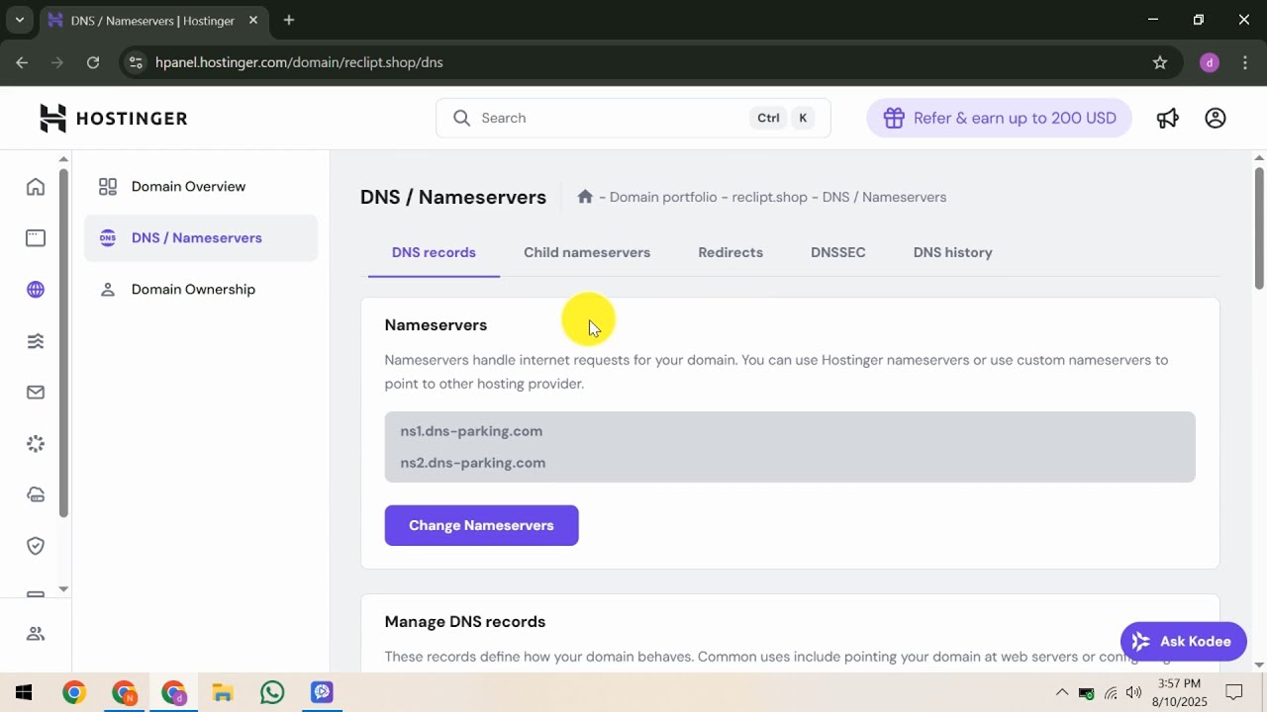Click the Change Nameservers button
This screenshot has width=1267, height=712.
pyautogui.click(x=482, y=525)
